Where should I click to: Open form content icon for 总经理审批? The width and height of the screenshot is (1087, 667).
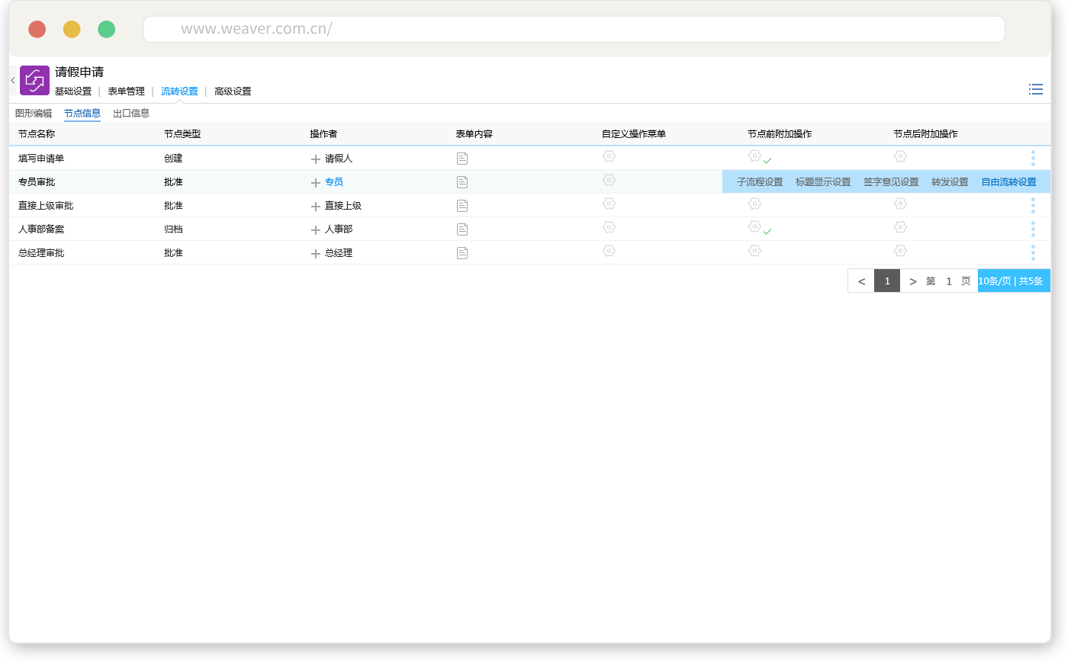(462, 253)
